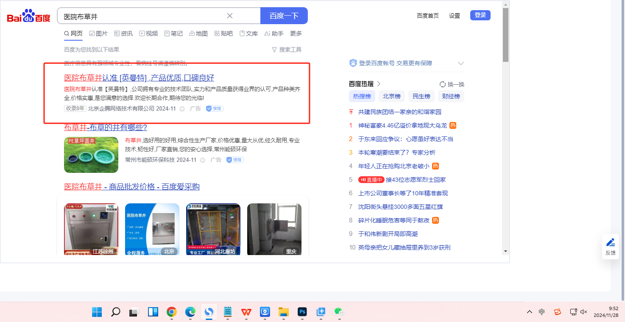Click the muted volume icon in system tray
The image size is (625, 322).
pos(584,312)
